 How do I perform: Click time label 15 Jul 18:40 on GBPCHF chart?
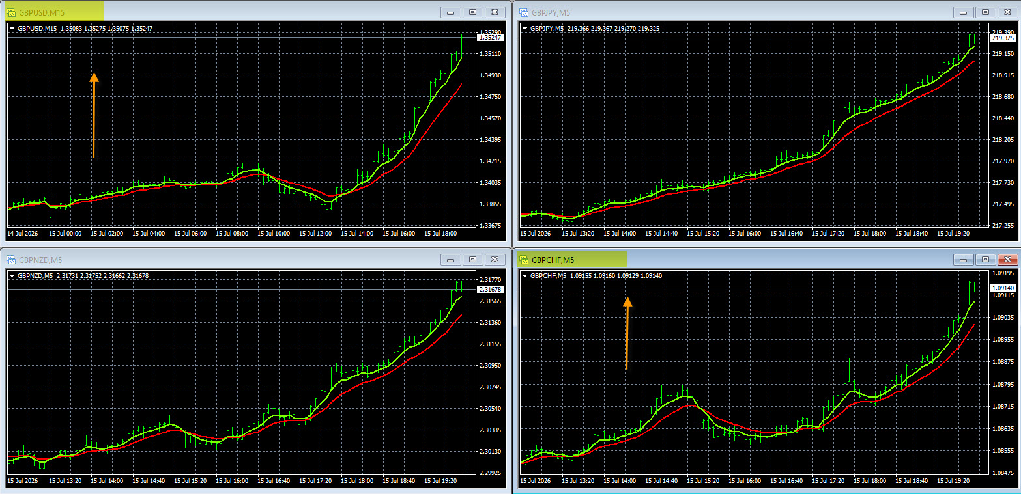(913, 480)
